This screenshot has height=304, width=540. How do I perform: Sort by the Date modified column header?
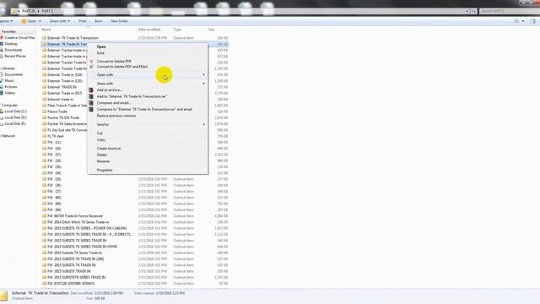click(x=149, y=30)
